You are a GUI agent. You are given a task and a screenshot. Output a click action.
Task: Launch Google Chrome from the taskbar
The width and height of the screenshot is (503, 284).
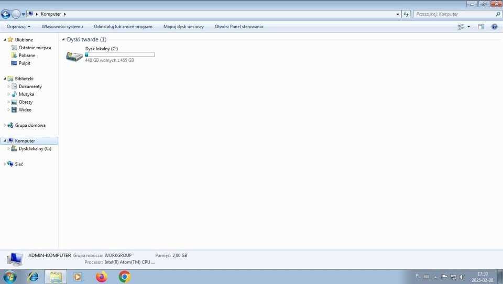(125, 277)
